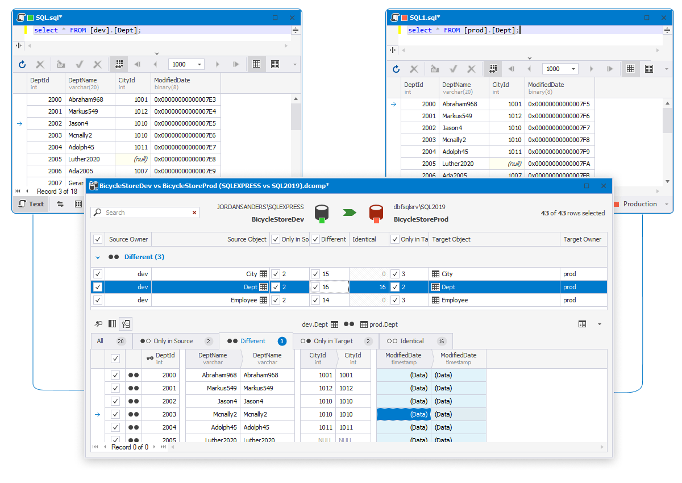Uncheck Different checkbox for City (15)
This screenshot has height=483, width=682.
pos(315,274)
